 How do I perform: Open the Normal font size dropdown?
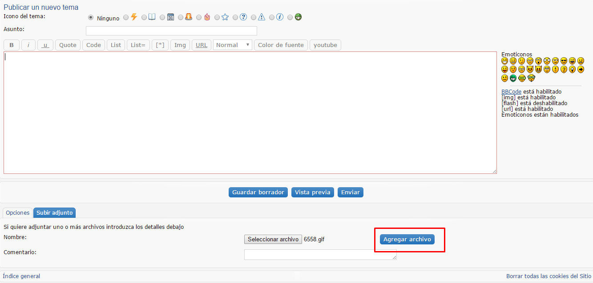coord(232,45)
